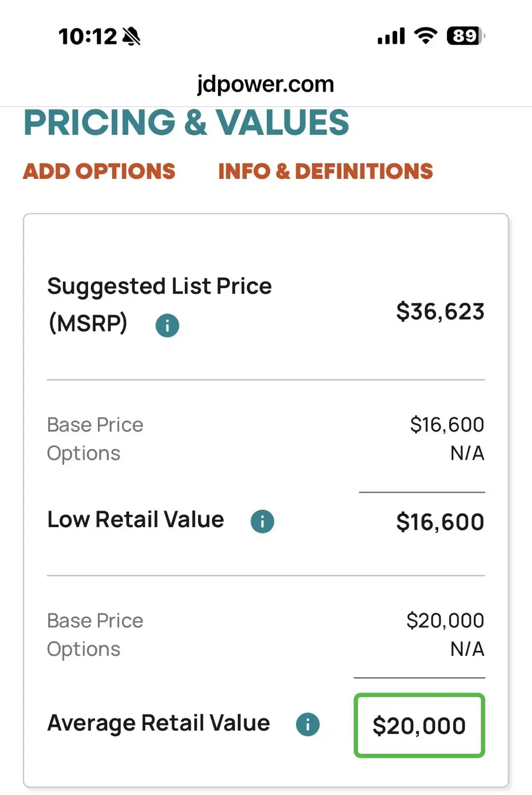This screenshot has height=795, width=532.
Task: Tap the PRICING & VALUES heading
Action: pos(186,123)
